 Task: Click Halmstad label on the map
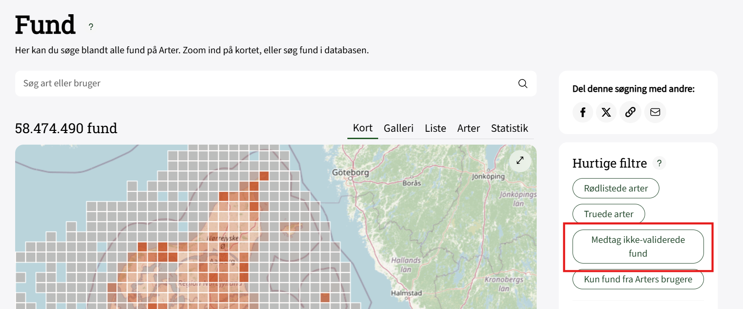pos(406,293)
